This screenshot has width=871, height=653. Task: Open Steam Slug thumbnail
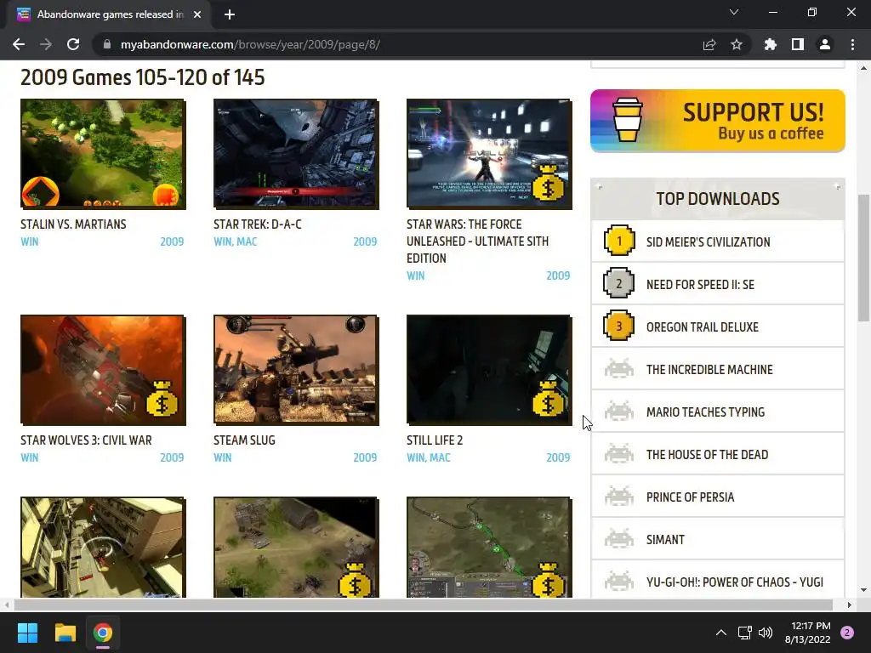pos(296,371)
